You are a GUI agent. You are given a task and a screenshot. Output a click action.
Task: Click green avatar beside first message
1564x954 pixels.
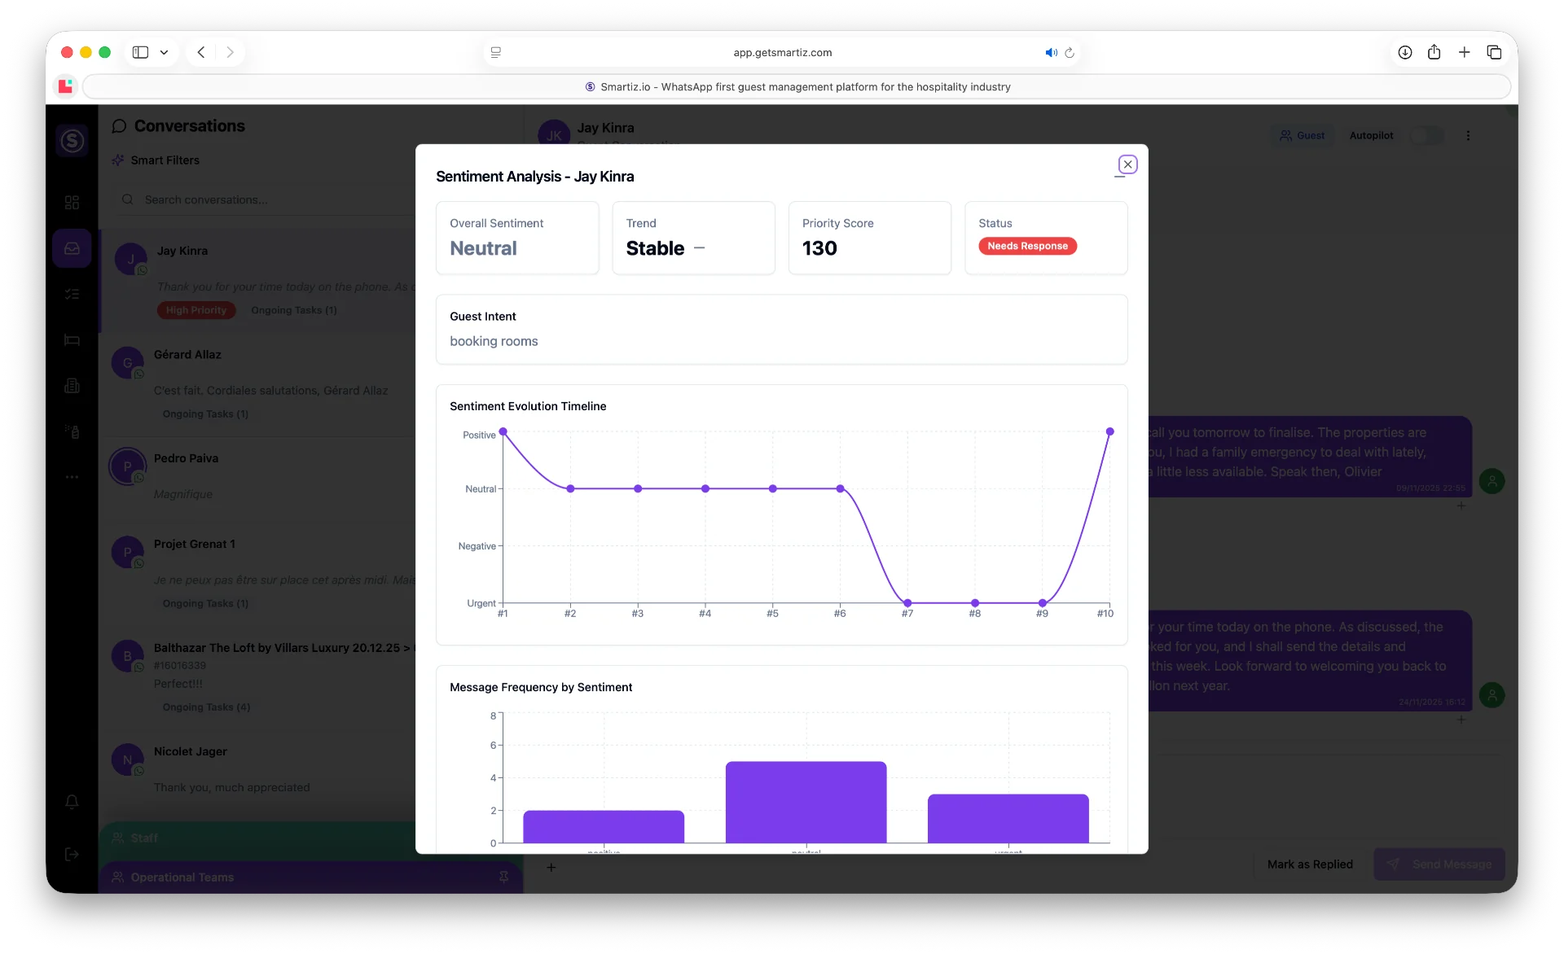[1492, 481]
